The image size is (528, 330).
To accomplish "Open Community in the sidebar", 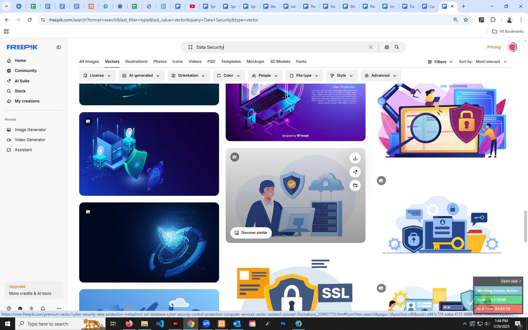I will tap(25, 71).
